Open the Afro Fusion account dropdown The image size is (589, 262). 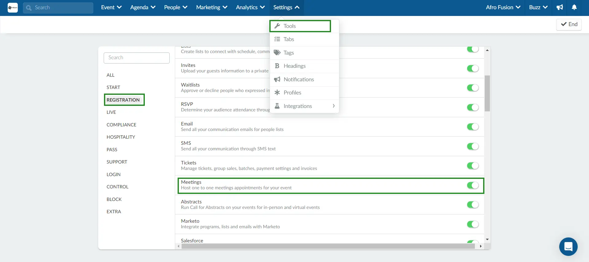click(503, 7)
